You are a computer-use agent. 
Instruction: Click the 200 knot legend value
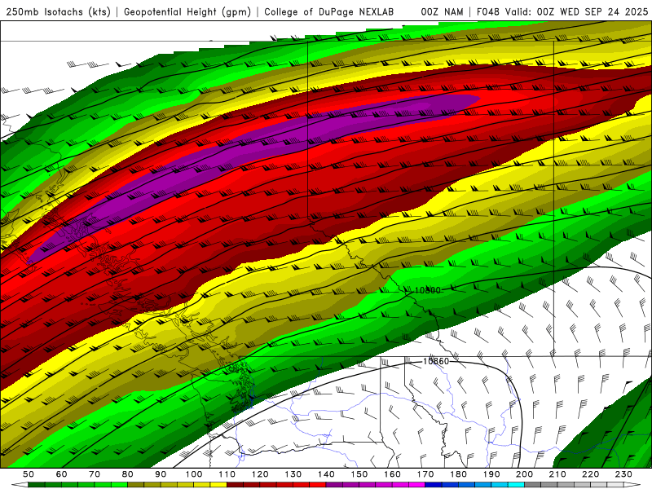(524, 474)
